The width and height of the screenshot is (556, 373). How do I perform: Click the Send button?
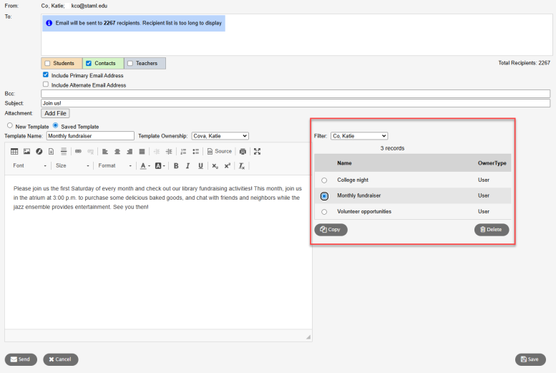tap(21, 359)
